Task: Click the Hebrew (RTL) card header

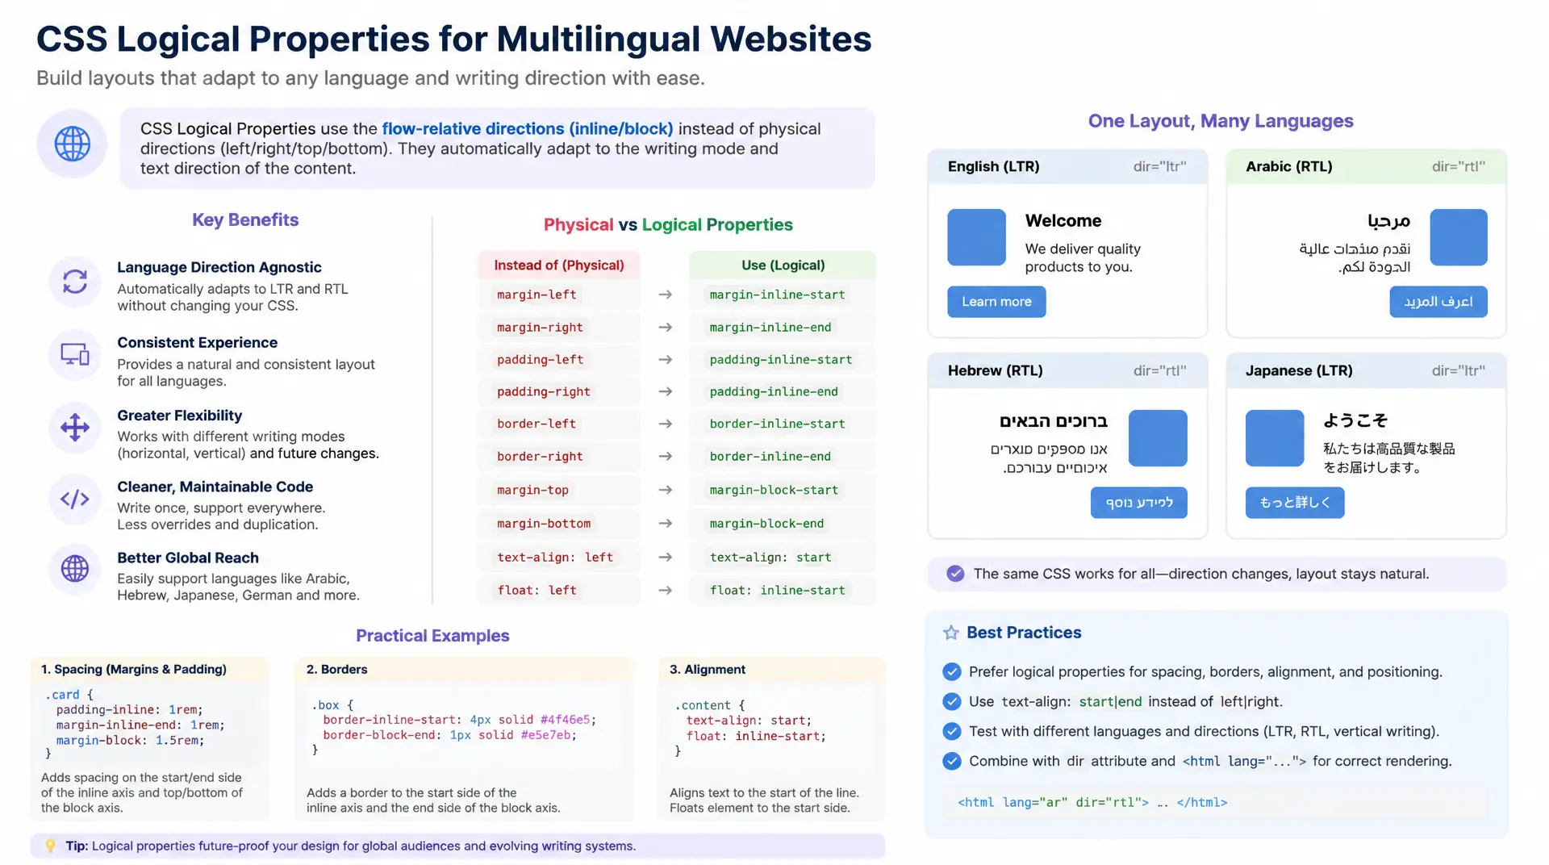Action: click(1067, 371)
